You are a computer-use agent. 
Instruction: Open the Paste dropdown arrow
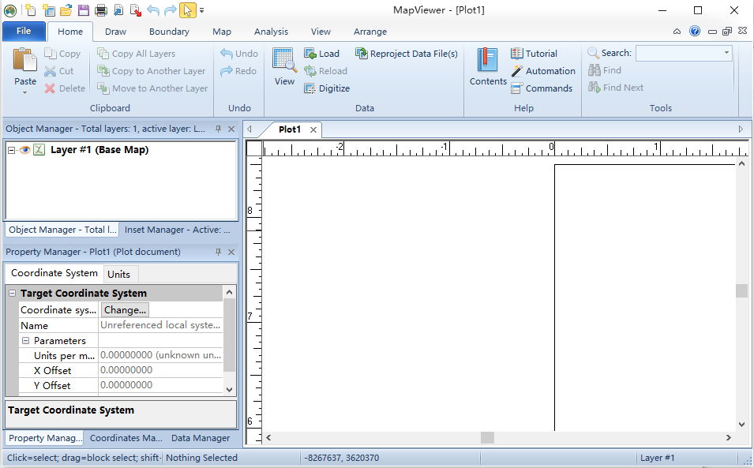click(24, 93)
